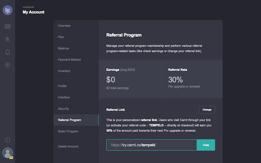Click the '$0 total earnings' text
This screenshot has width=261, height=163.
[117, 88]
